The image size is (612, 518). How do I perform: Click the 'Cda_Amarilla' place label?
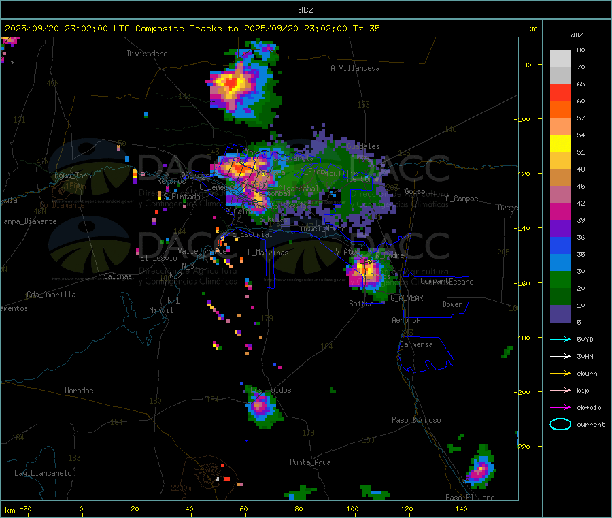51,295
